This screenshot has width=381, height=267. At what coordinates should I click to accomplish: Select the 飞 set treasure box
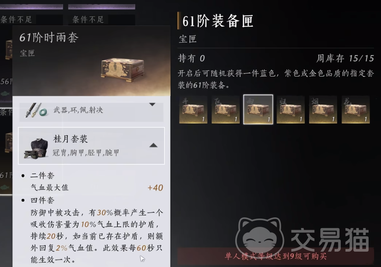pos(225,109)
